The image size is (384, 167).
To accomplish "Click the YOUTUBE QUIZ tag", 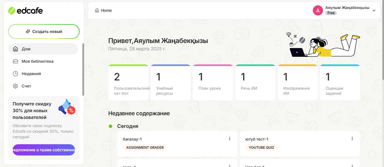I will tap(261, 148).
